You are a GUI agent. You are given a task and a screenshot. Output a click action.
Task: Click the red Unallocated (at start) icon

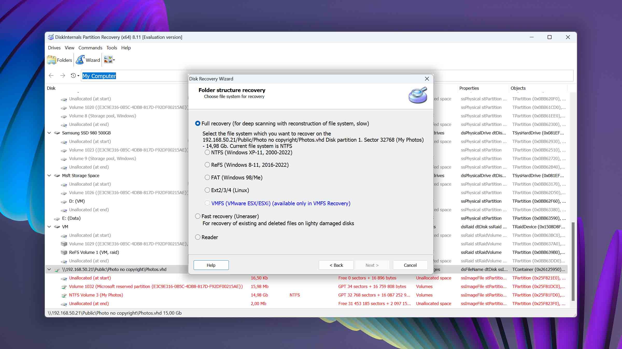coord(64,278)
